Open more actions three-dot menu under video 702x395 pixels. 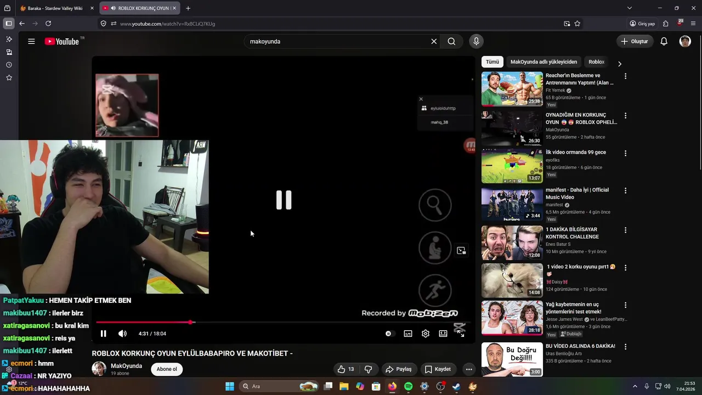pyautogui.click(x=469, y=369)
